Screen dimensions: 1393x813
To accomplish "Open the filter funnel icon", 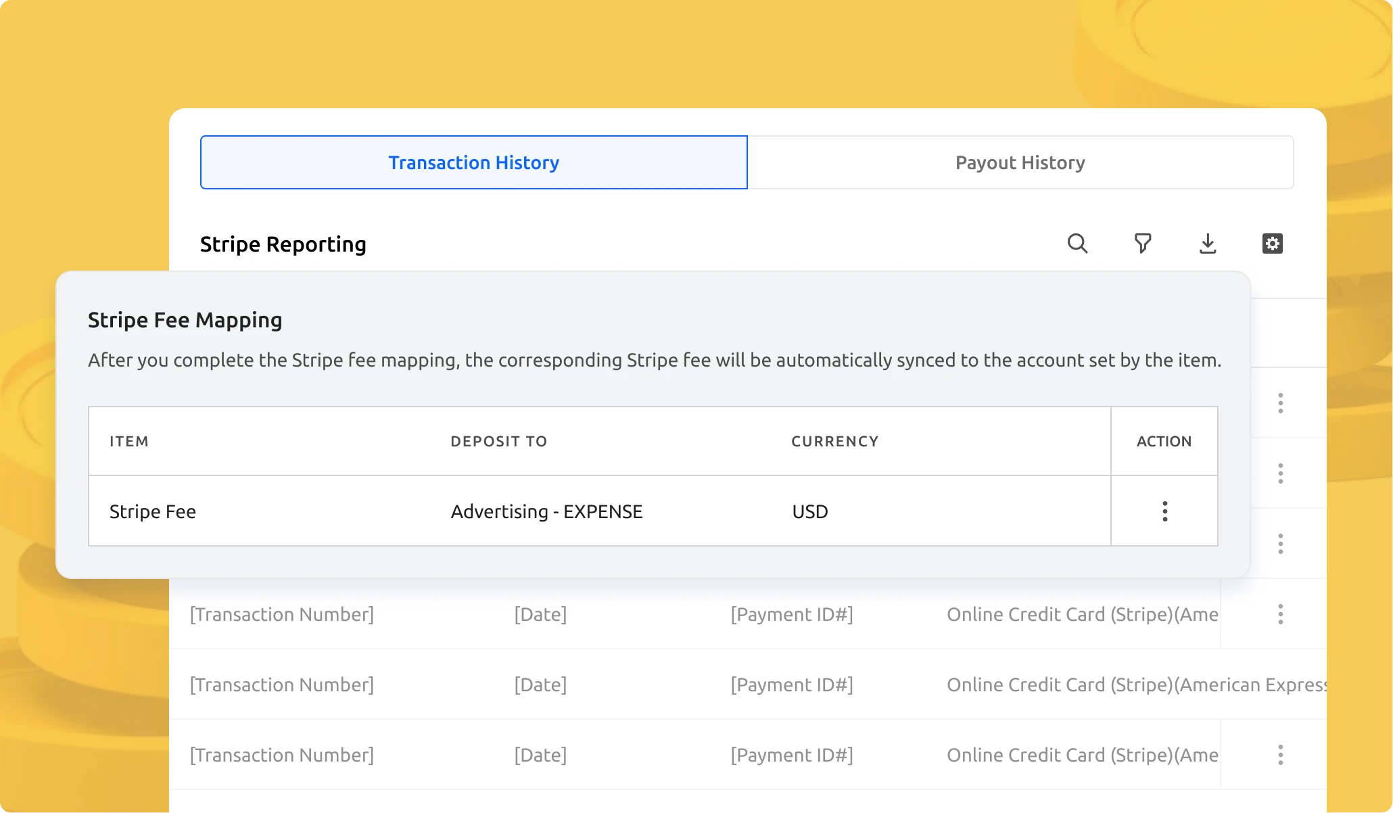I will click(x=1143, y=243).
